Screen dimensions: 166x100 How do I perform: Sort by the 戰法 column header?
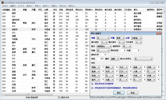[136, 10]
